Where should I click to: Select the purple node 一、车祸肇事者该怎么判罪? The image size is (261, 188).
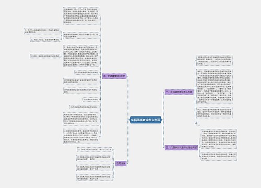[x=179, y=92]
